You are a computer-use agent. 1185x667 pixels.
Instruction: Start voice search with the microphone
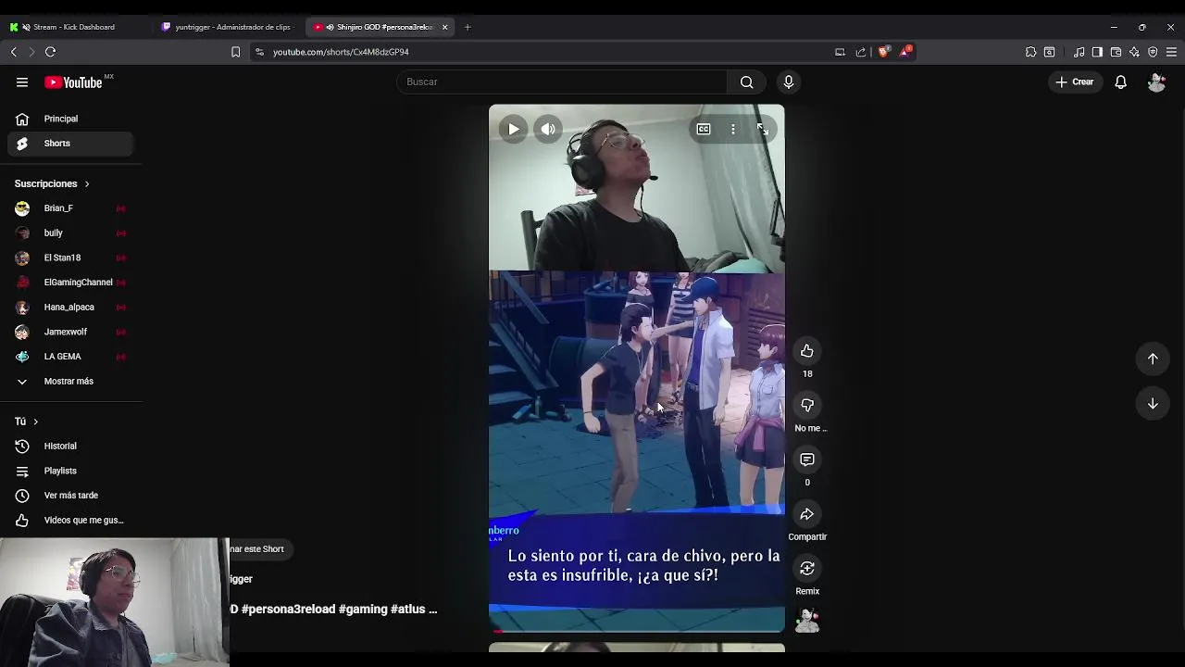789,82
